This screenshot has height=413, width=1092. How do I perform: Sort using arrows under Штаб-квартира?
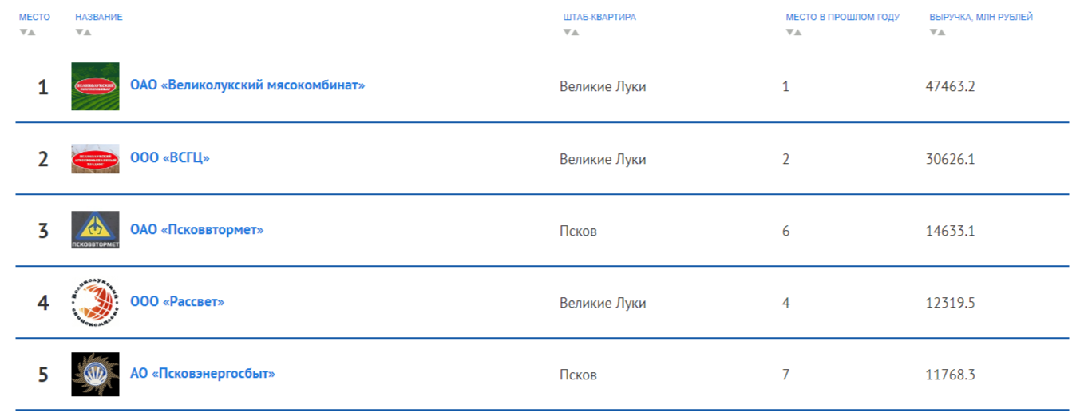click(571, 32)
